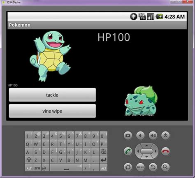
Task: Click the @ key on bottom row
Action: click(45, 167)
